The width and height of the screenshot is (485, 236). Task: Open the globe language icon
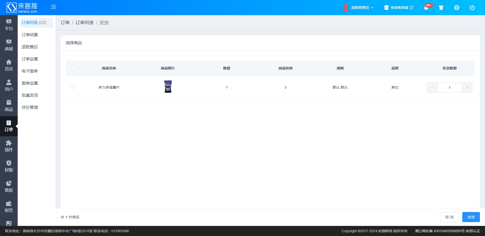[x=457, y=8]
